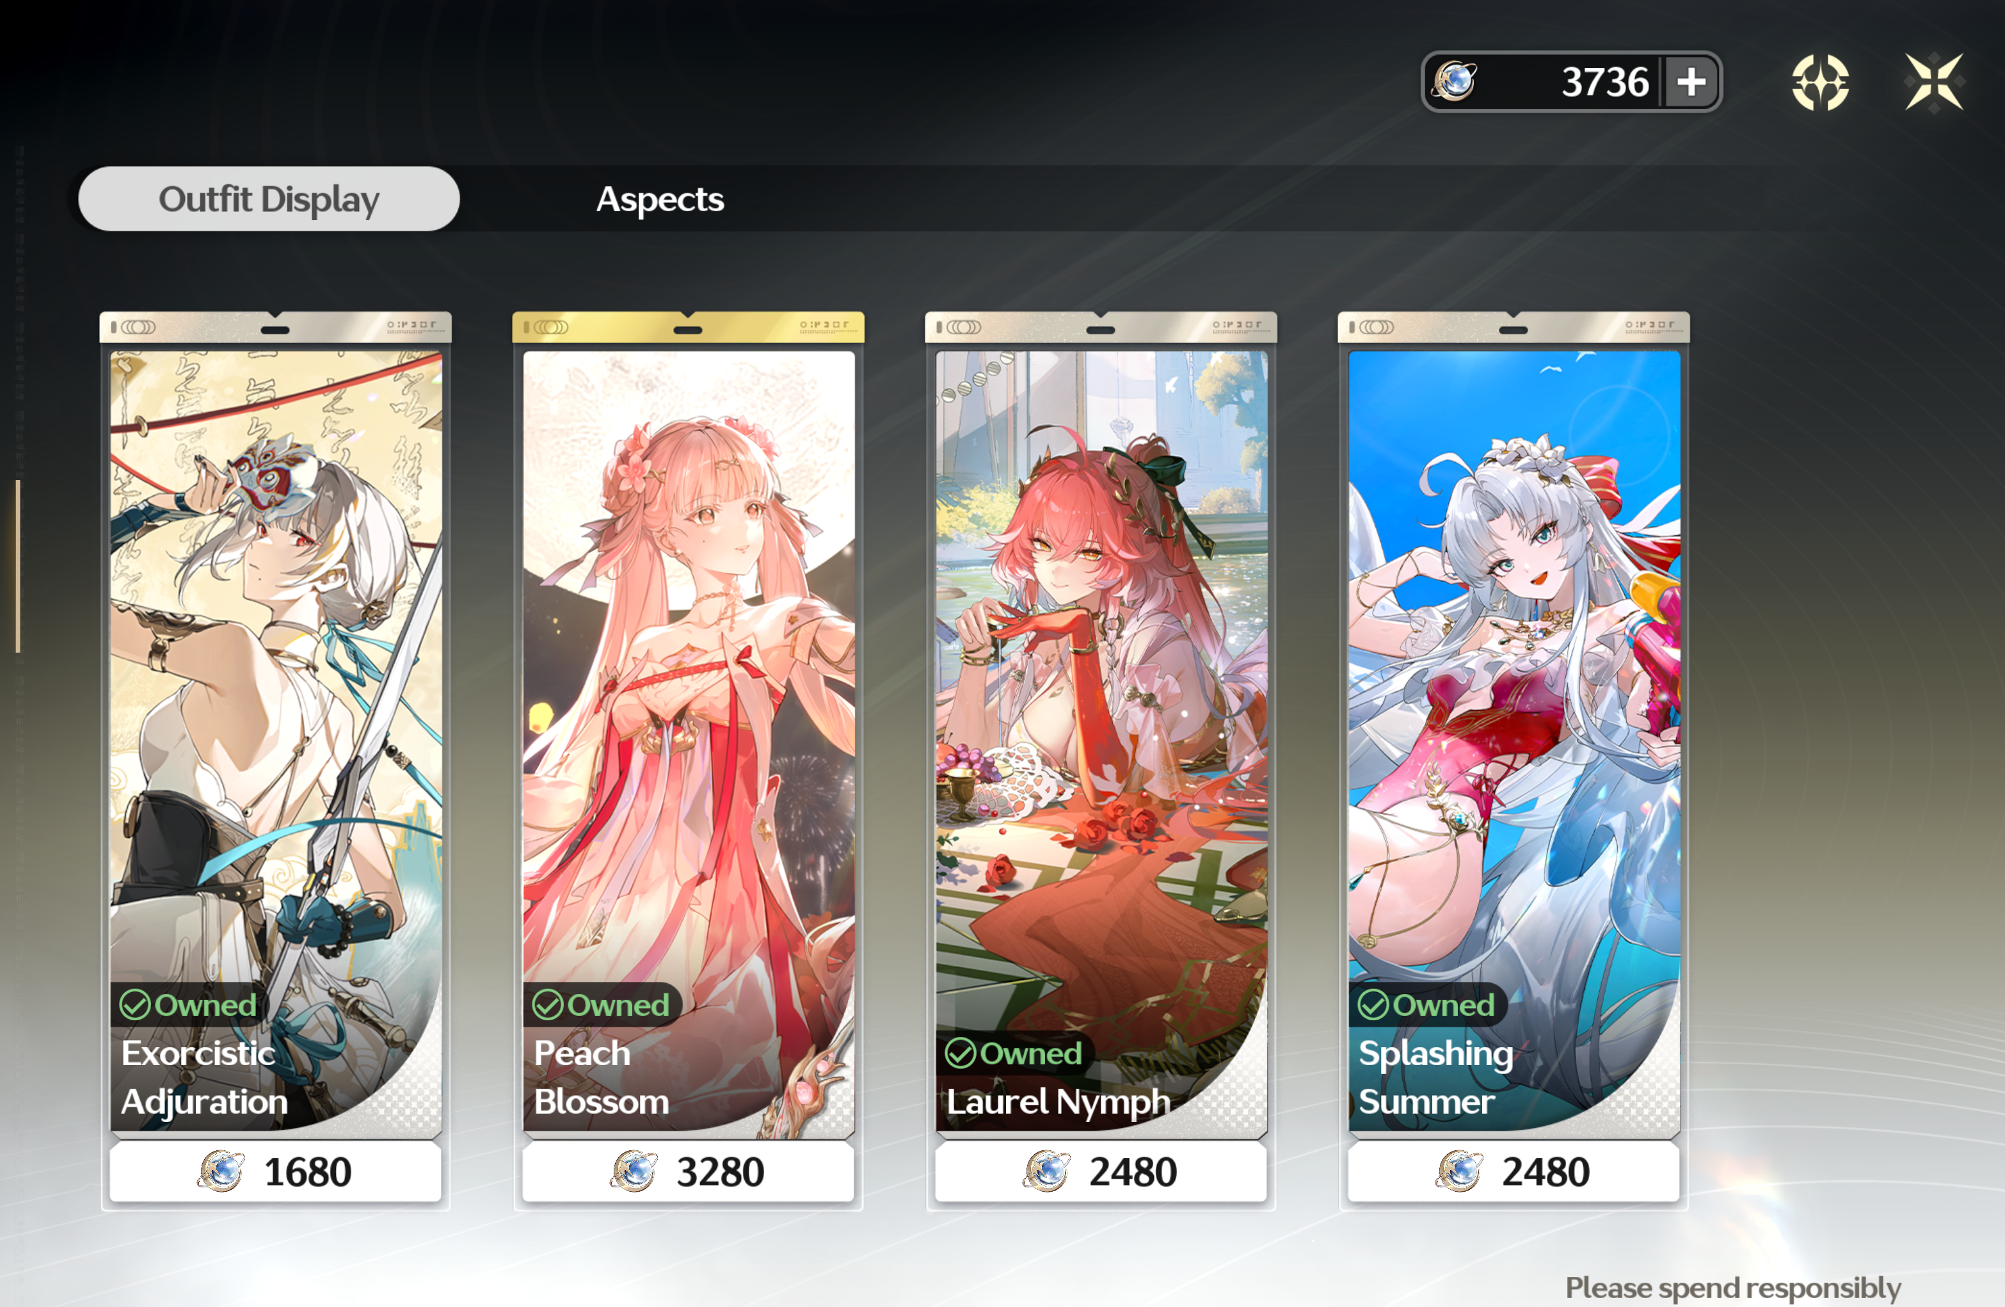Click the 1680 price button
The height and width of the screenshot is (1307, 2005).
(275, 1171)
